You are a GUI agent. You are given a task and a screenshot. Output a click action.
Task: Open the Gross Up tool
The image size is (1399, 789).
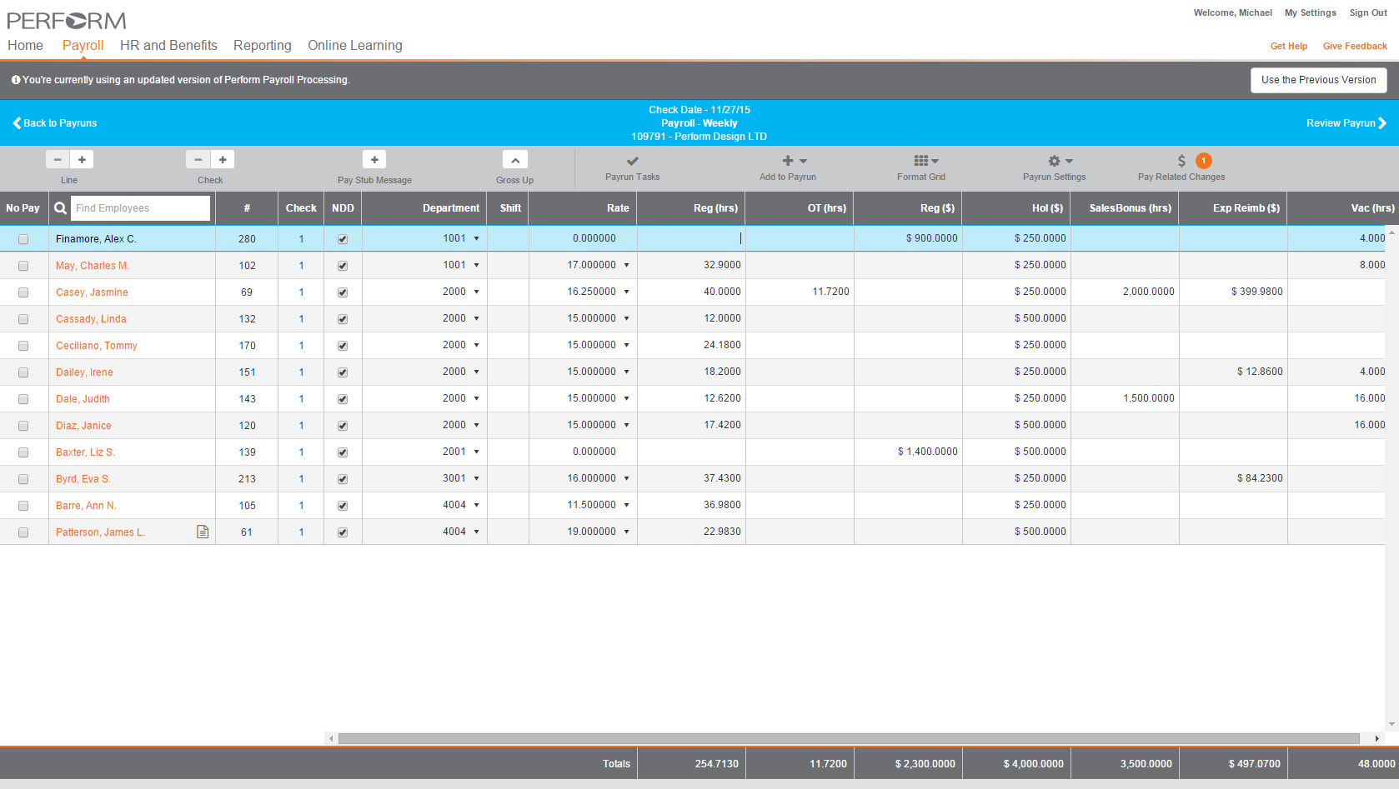point(515,160)
